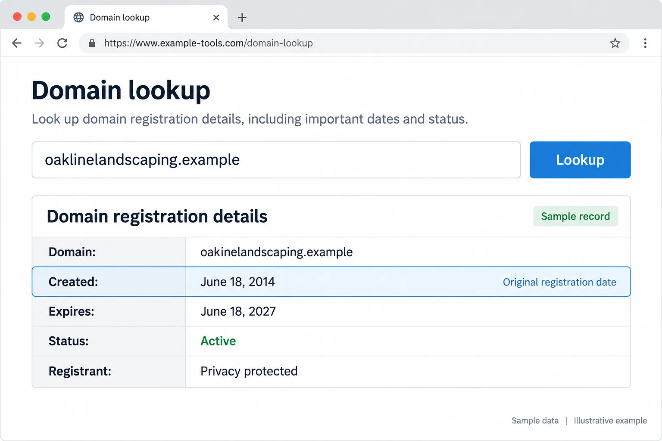Select the Created date June 18, 2014

coord(237,282)
